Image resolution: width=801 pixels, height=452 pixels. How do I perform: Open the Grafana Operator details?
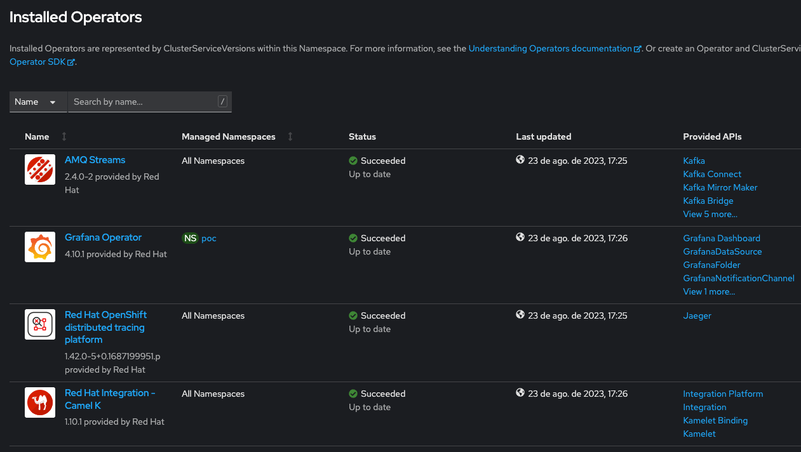point(103,237)
